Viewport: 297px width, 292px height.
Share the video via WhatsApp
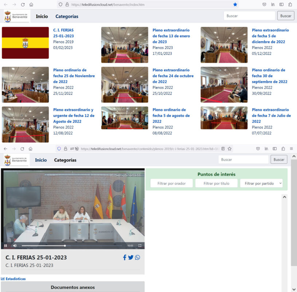[x=137, y=258]
